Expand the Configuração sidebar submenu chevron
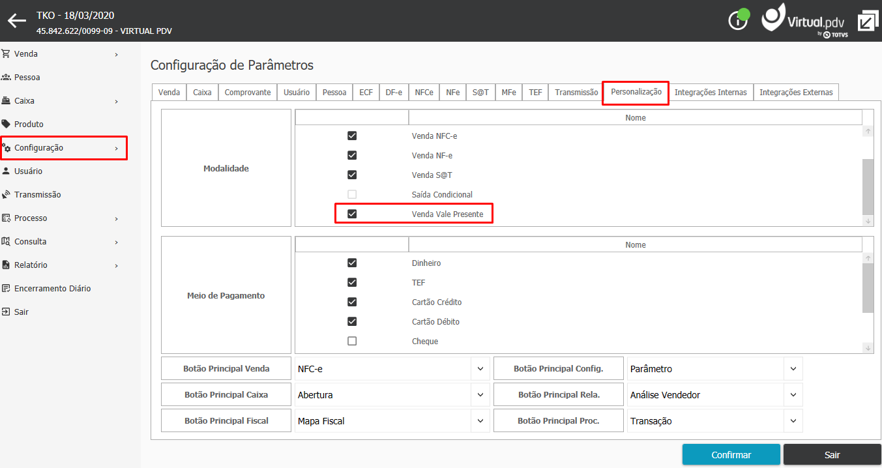The height and width of the screenshot is (468, 882). [x=117, y=149]
